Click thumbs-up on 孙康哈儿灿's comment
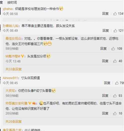Viewport: 124px width, 131px height. pos(115,31)
